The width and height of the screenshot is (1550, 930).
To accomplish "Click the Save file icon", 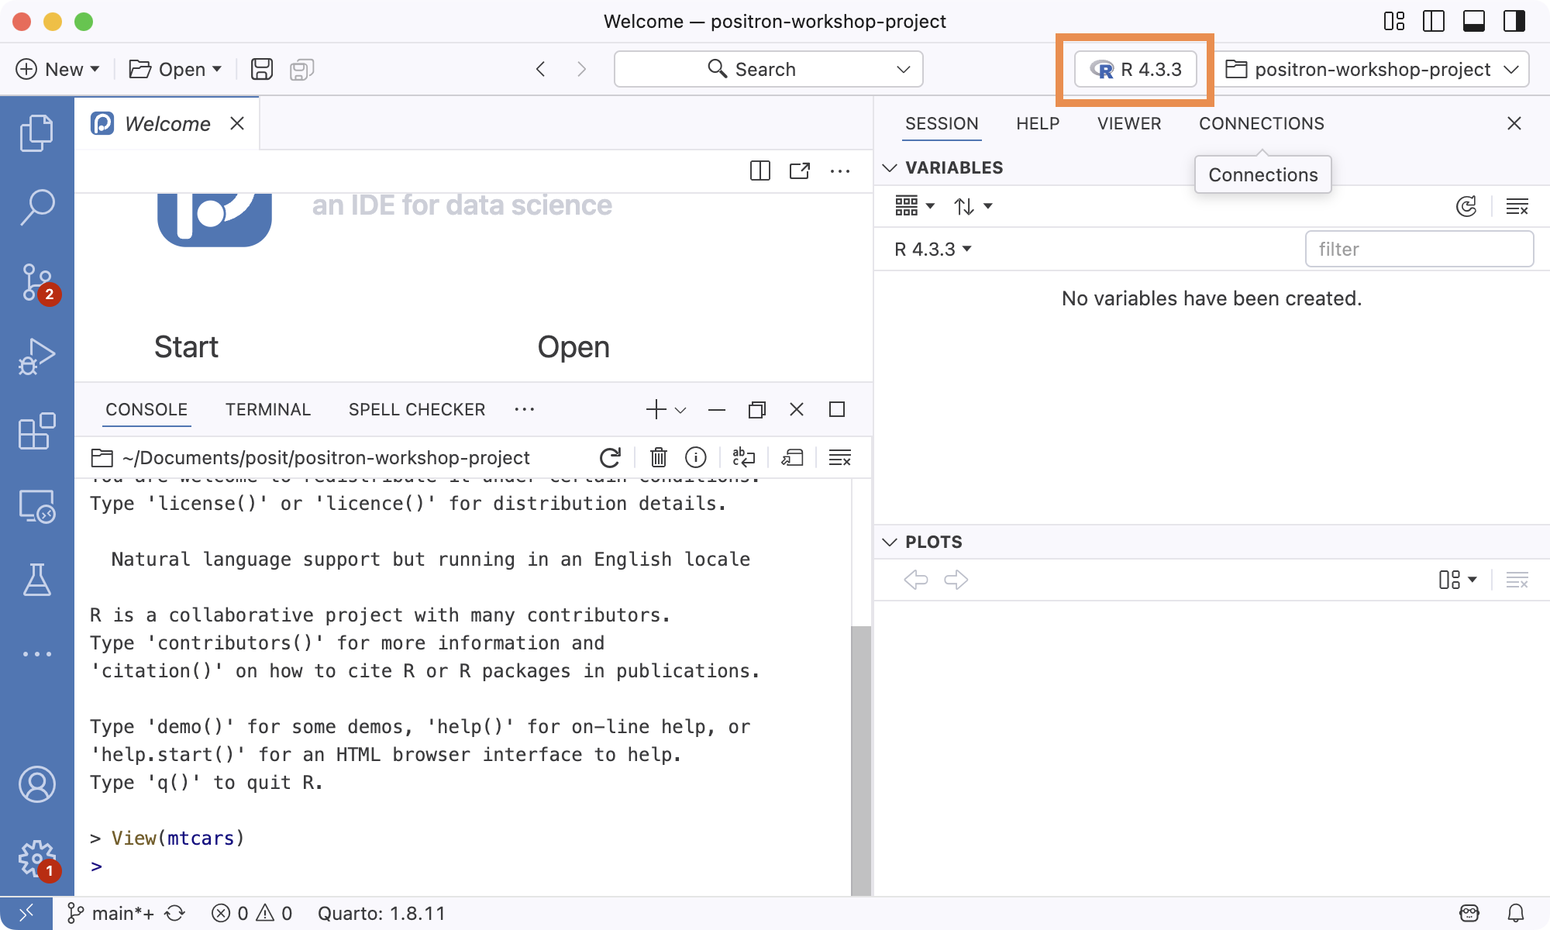I will (262, 69).
